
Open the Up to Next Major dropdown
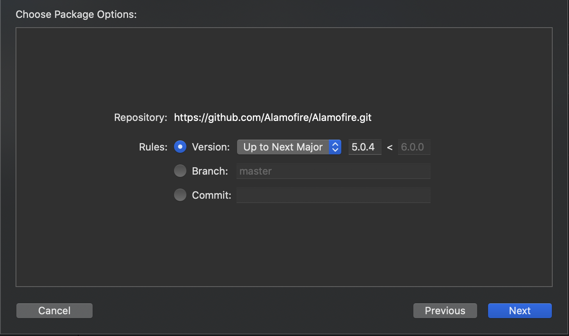283,147
